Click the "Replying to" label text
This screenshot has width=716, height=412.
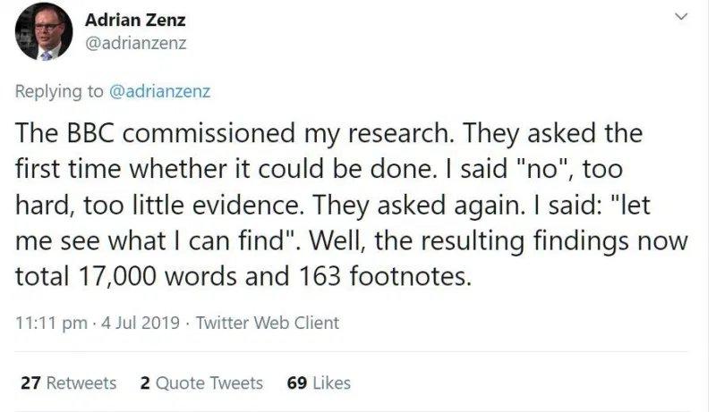(61, 90)
